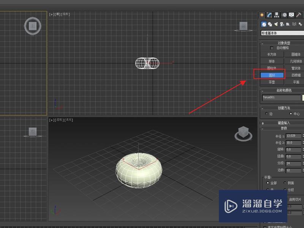Open the 标准基本体 dropdown list
The height and width of the screenshot is (228, 304).
(282, 33)
